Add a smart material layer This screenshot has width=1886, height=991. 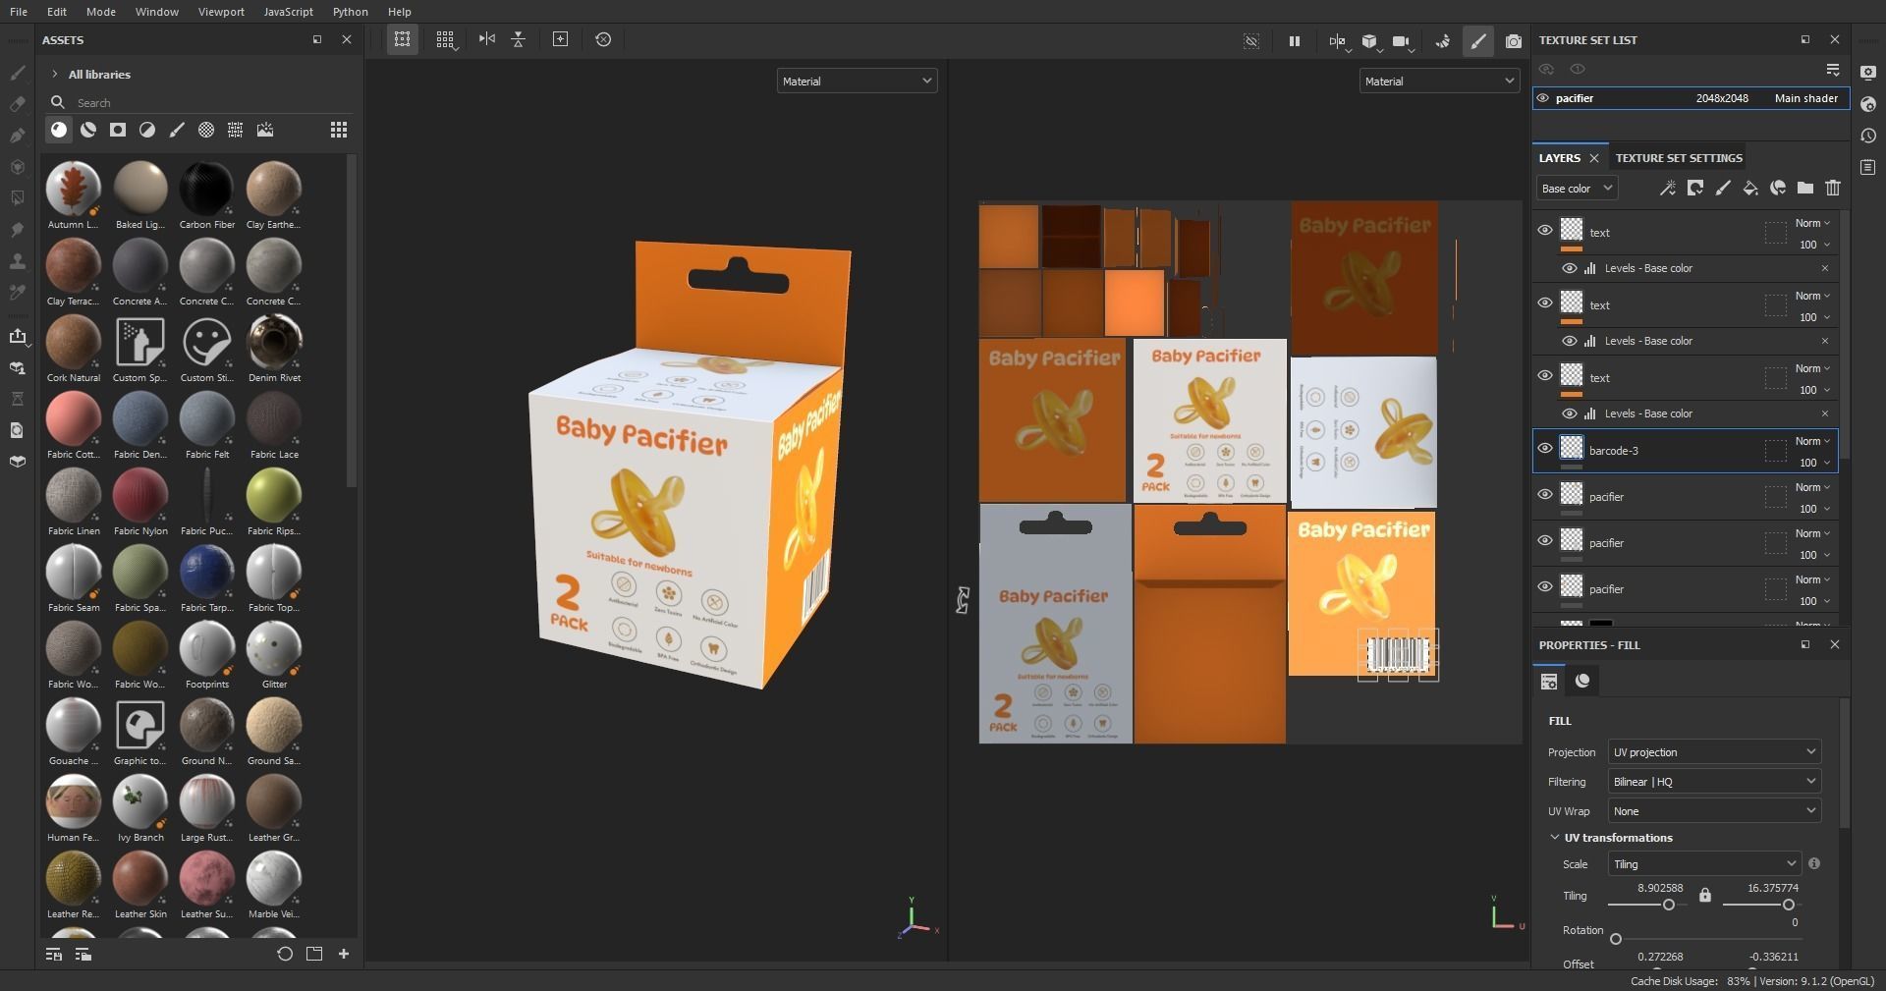[x=1777, y=189]
